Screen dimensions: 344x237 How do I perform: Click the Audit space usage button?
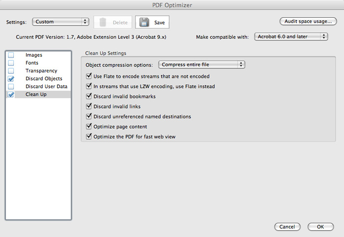[308, 22]
